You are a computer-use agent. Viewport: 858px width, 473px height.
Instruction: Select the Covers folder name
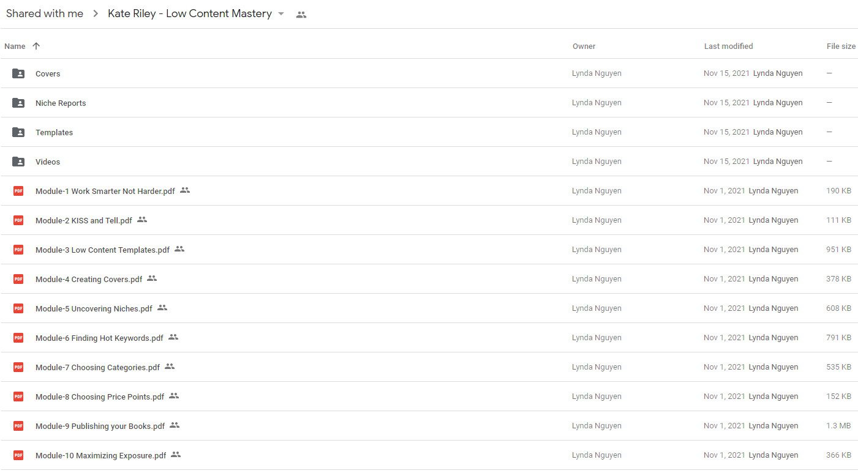point(48,74)
